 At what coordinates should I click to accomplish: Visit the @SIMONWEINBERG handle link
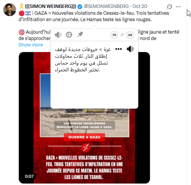106,6
